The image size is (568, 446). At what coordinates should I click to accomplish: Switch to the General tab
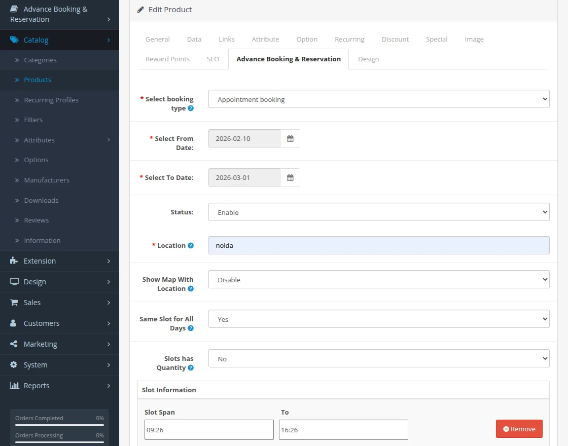point(157,39)
